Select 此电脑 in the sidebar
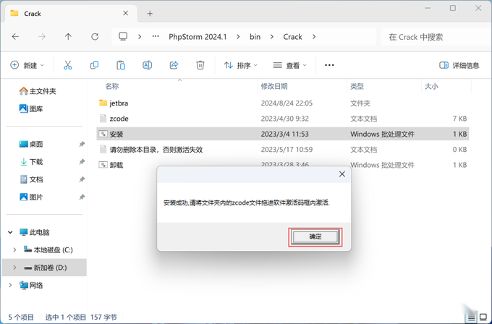This screenshot has width=492, height=324. pyautogui.click(x=35, y=232)
